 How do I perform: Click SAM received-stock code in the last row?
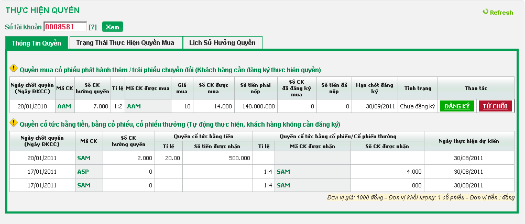point(283,185)
